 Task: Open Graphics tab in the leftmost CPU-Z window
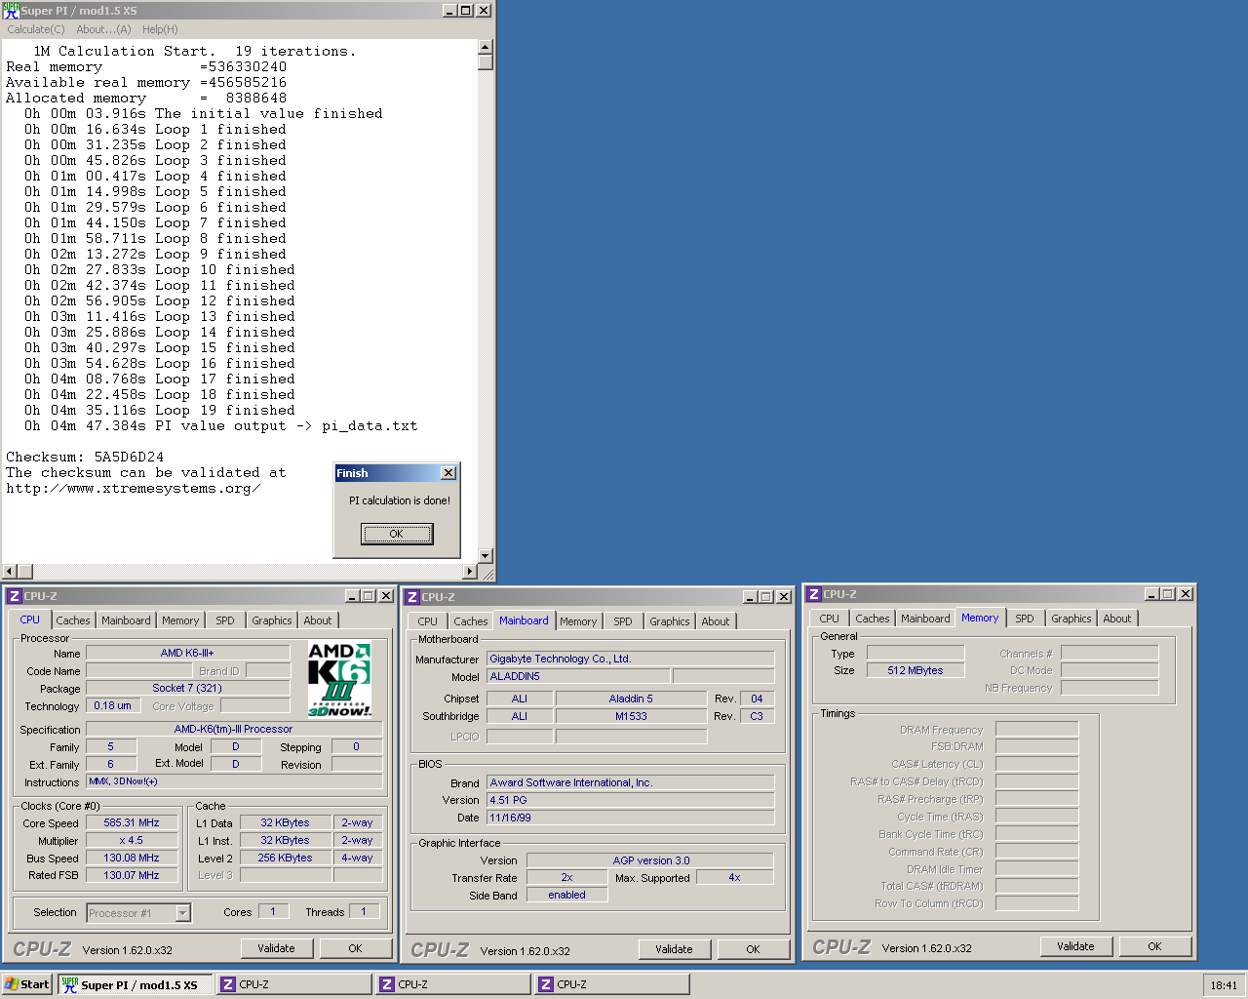[272, 620]
